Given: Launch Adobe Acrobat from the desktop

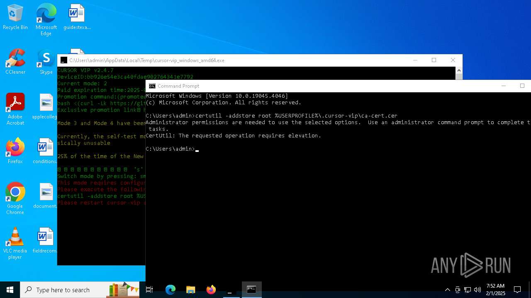Looking at the screenshot, I should pos(15,109).
